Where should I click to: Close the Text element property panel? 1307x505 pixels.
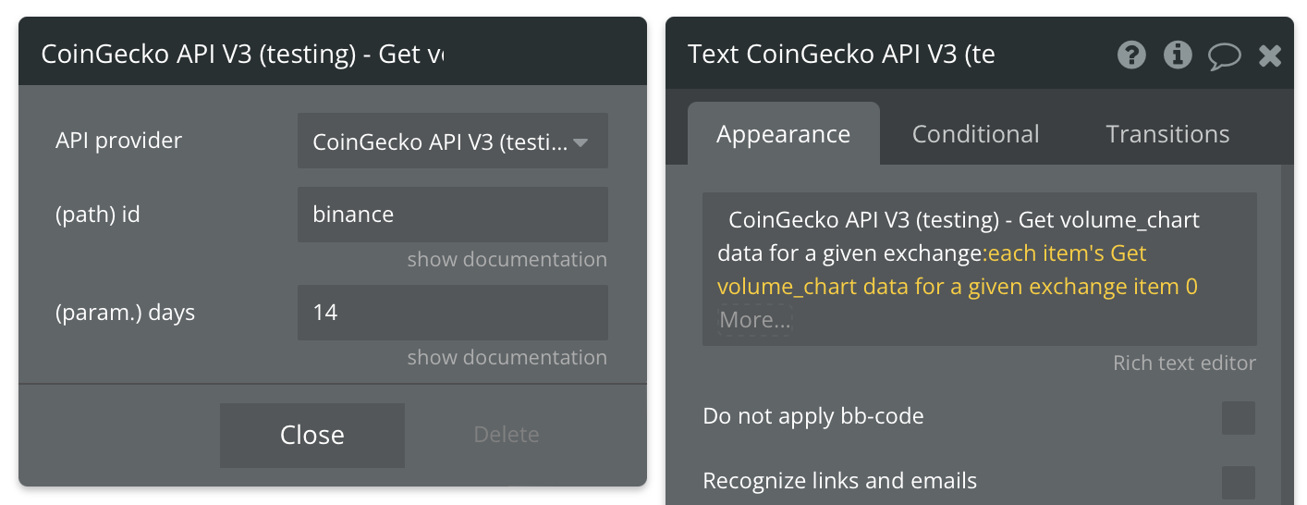click(1270, 56)
